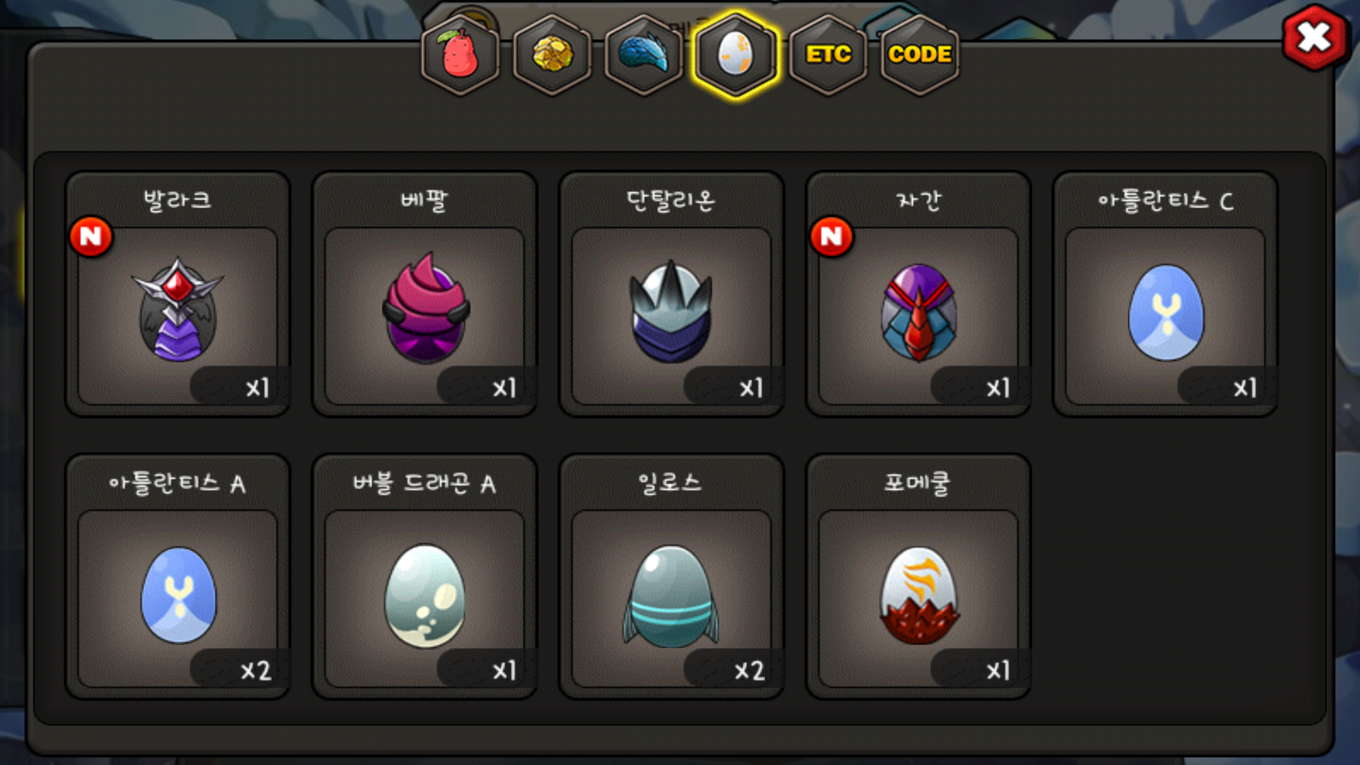Select the blue dragon scale tab

[644, 55]
